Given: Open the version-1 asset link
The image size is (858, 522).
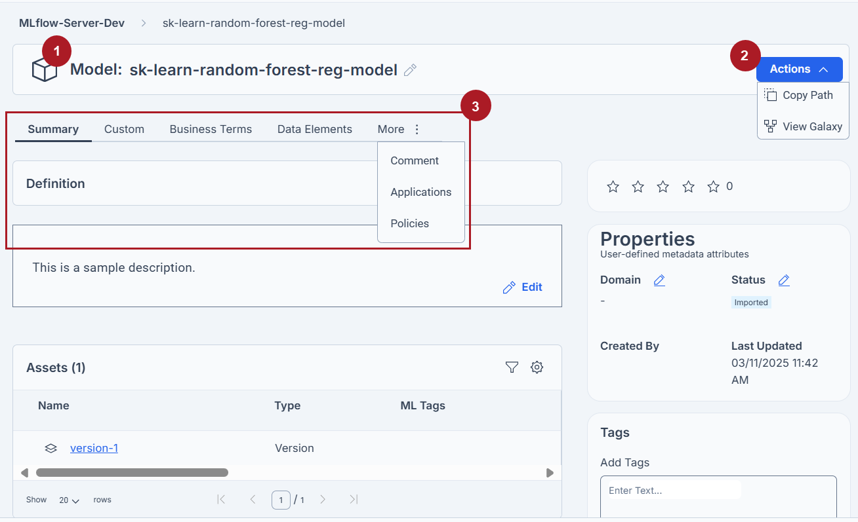Looking at the screenshot, I should coord(94,448).
